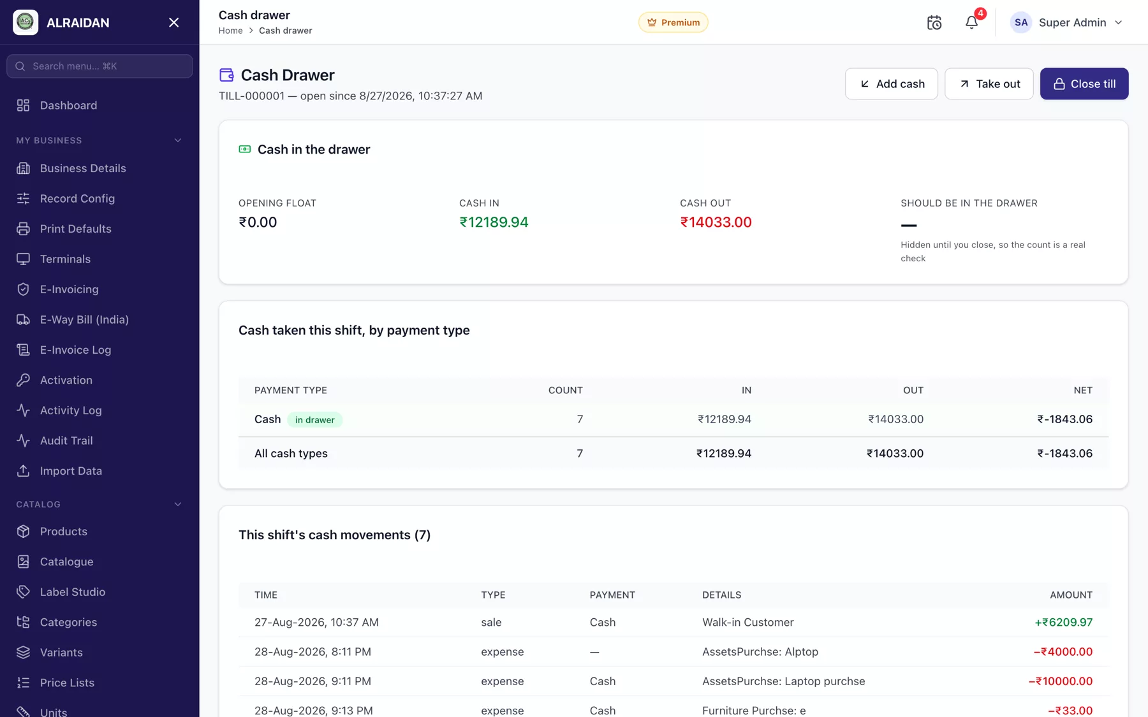The width and height of the screenshot is (1148, 717).
Task: Click the Terminals monitor icon
Action: (x=24, y=259)
